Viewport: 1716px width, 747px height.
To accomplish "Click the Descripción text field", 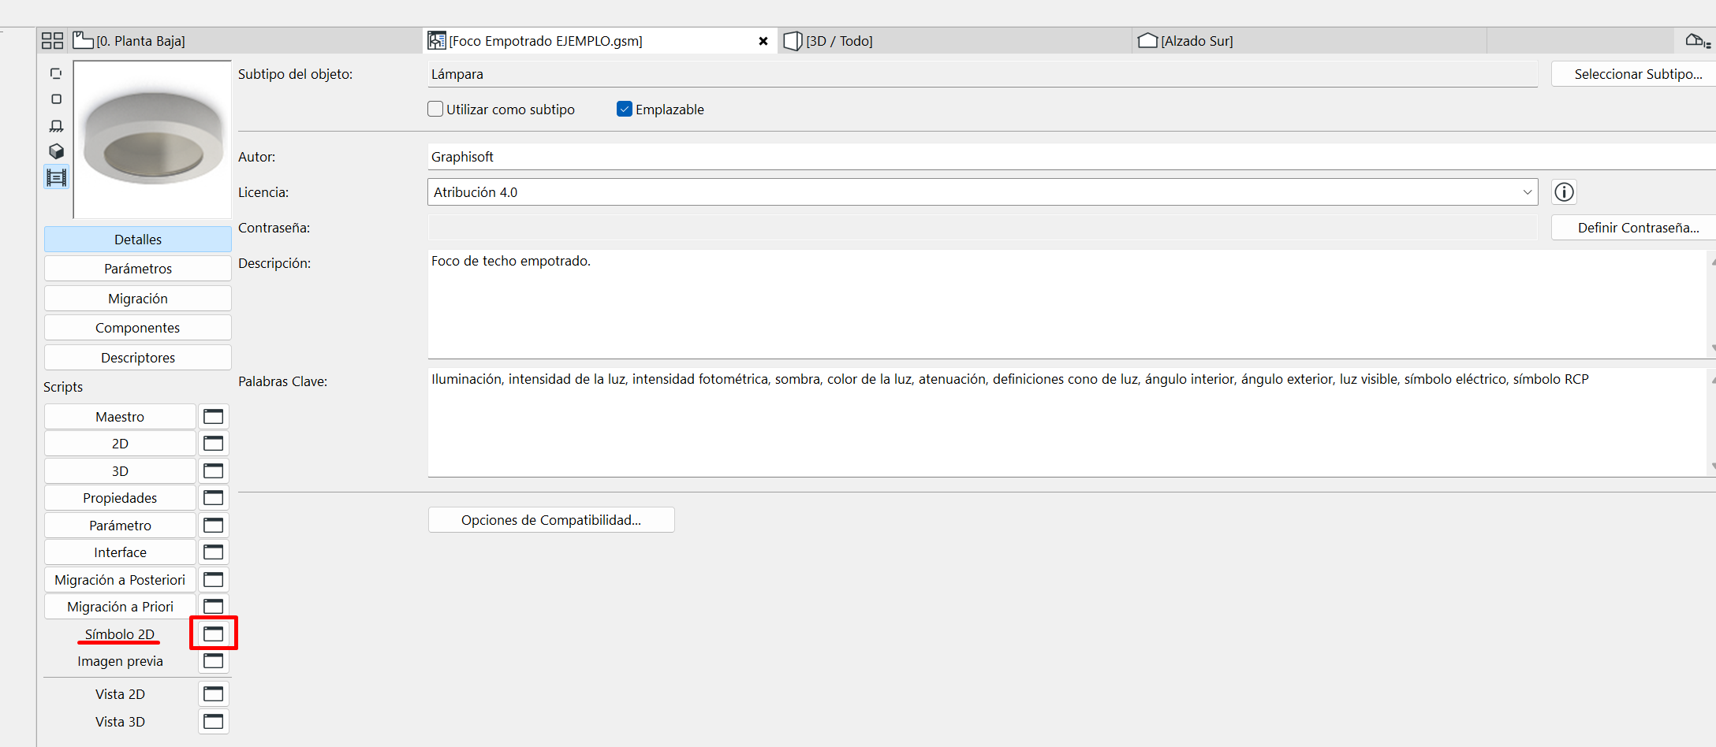I will tap(1066, 304).
